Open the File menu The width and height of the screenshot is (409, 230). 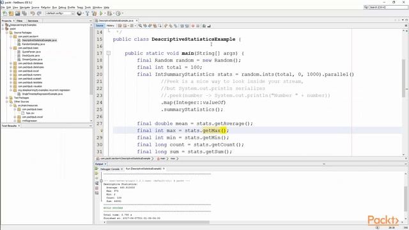click(3, 8)
